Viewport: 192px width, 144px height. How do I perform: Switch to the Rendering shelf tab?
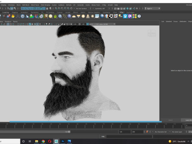[35, 12]
